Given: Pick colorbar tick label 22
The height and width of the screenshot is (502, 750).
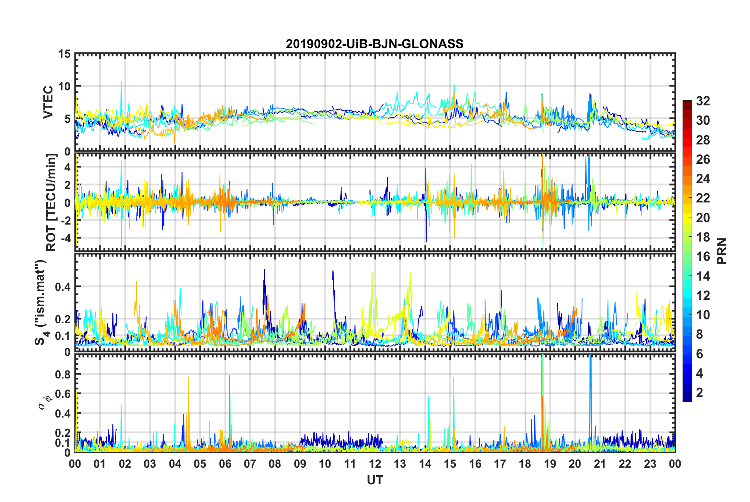Looking at the screenshot, I should coord(703,198).
